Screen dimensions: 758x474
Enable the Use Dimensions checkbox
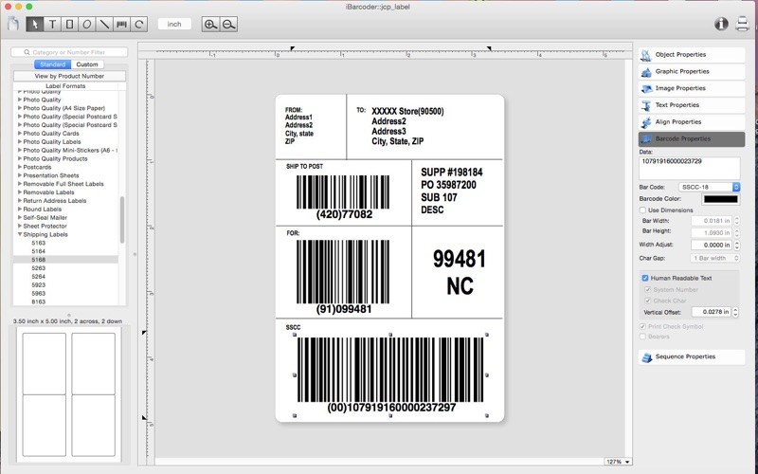643,210
